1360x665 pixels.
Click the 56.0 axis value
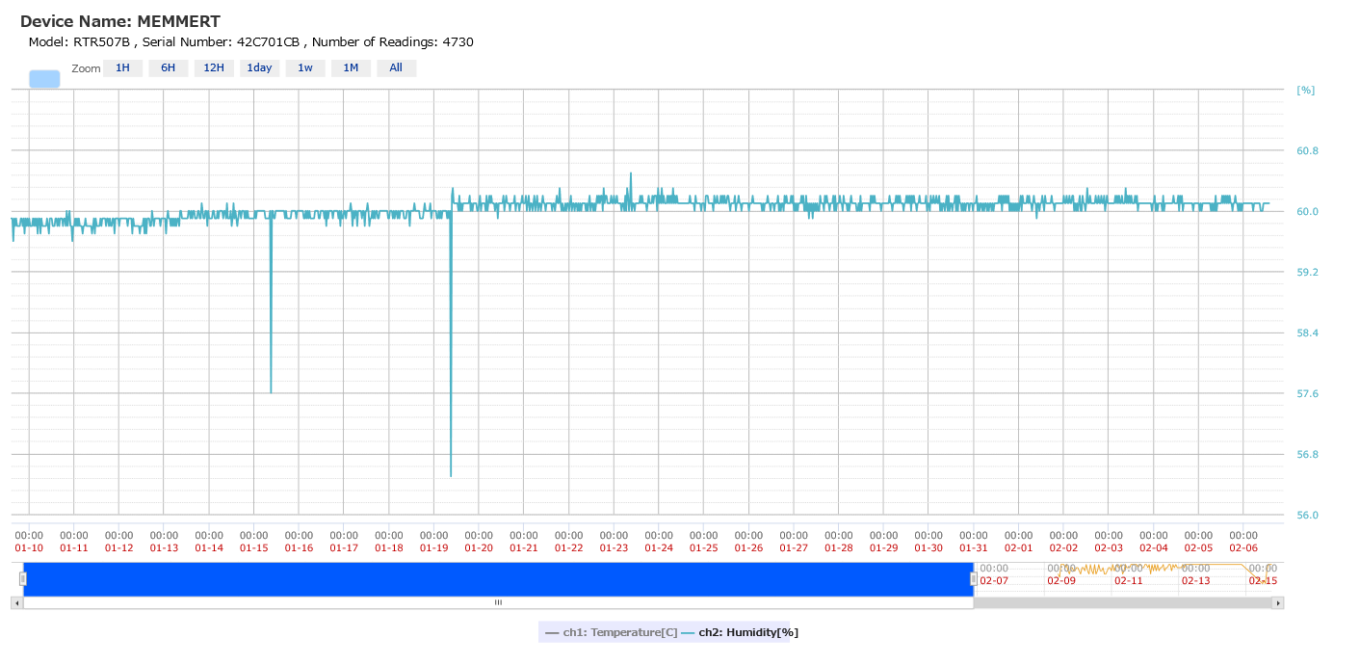click(x=1307, y=516)
